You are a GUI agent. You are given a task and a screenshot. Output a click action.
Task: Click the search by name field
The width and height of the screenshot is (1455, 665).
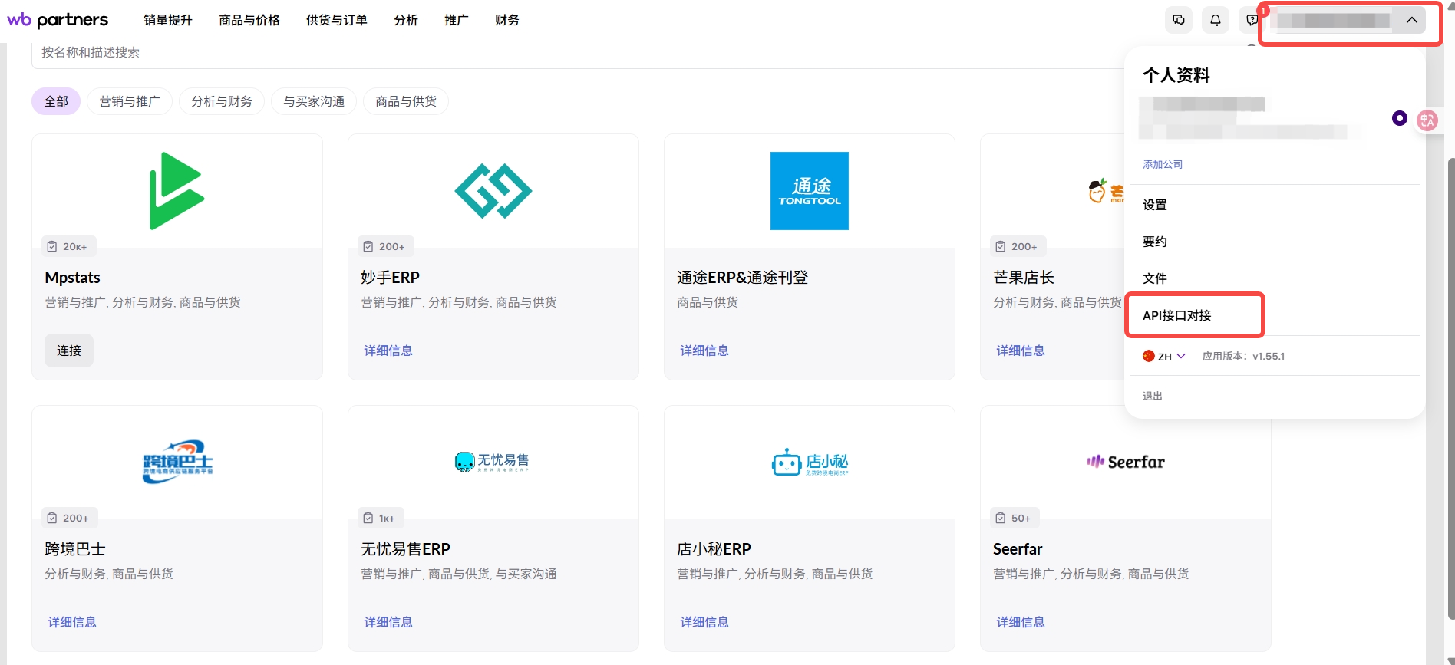pyautogui.click(x=577, y=53)
